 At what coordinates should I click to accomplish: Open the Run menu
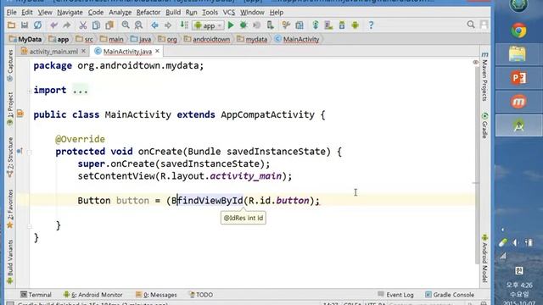tap(191, 13)
